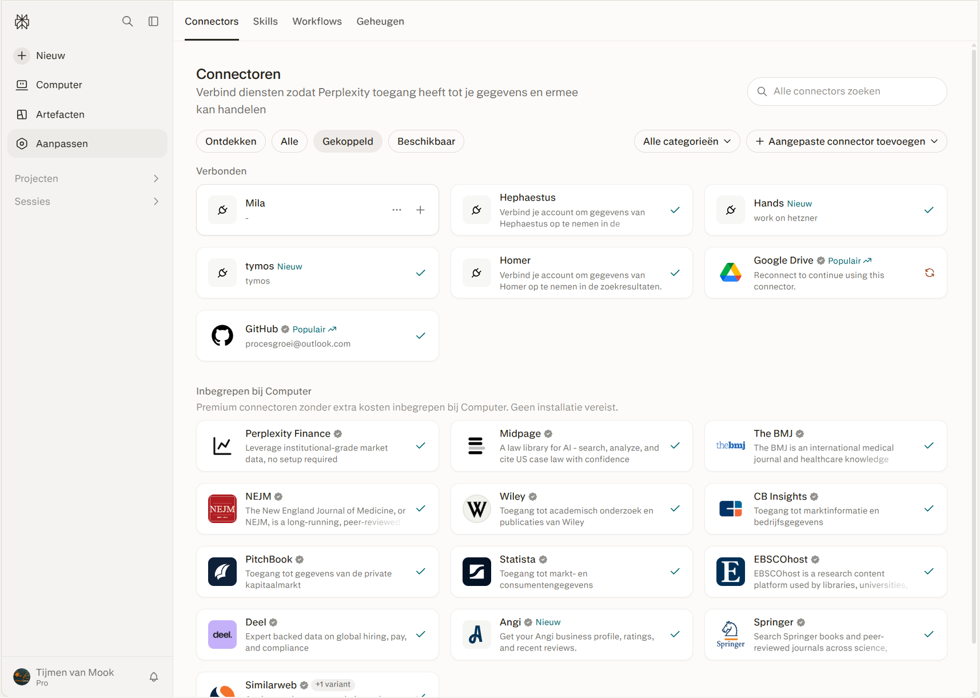Image resolution: width=980 pixels, height=698 pixels.
Task: Click the NEJM logo icon
Action: point(222,509)
